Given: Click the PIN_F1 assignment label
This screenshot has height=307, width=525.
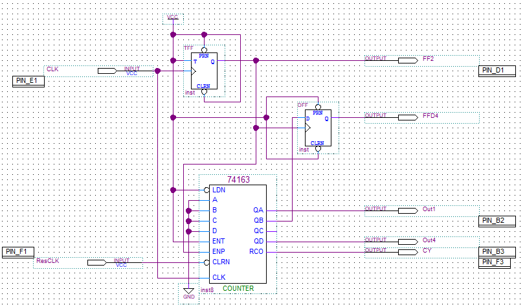Looking at the screenshot, I should (18, 253).
